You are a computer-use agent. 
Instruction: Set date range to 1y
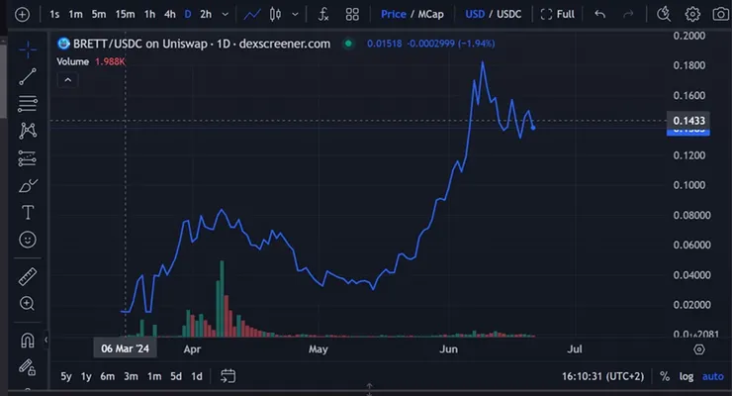pos(86,376)
